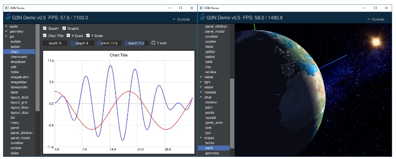The height and width of the screenshot is (159, 396).
Task: Collapse the gui tree category
Action: point(6,37)
